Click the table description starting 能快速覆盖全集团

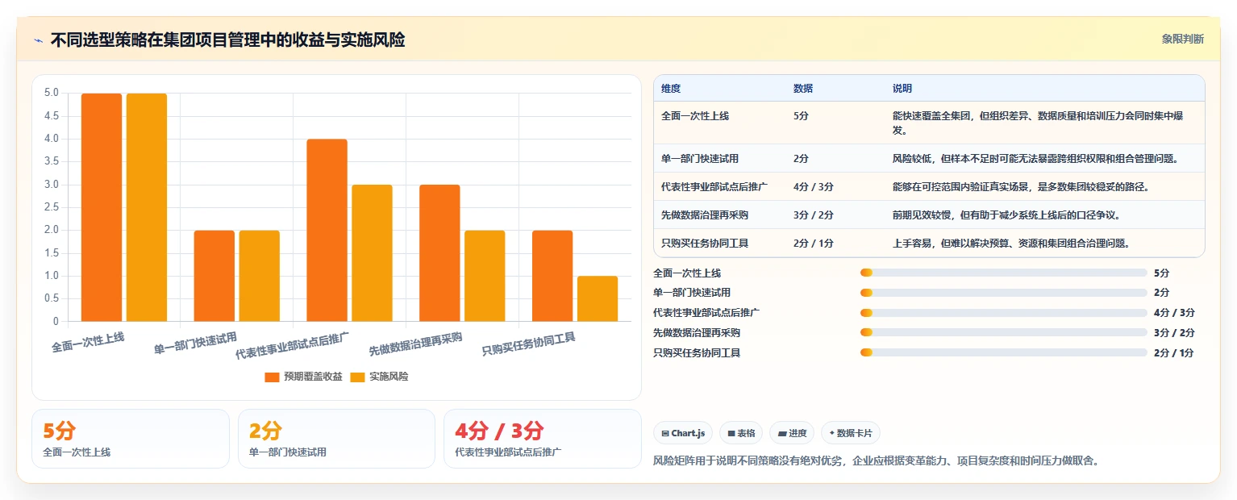(x=1038, y=123)
